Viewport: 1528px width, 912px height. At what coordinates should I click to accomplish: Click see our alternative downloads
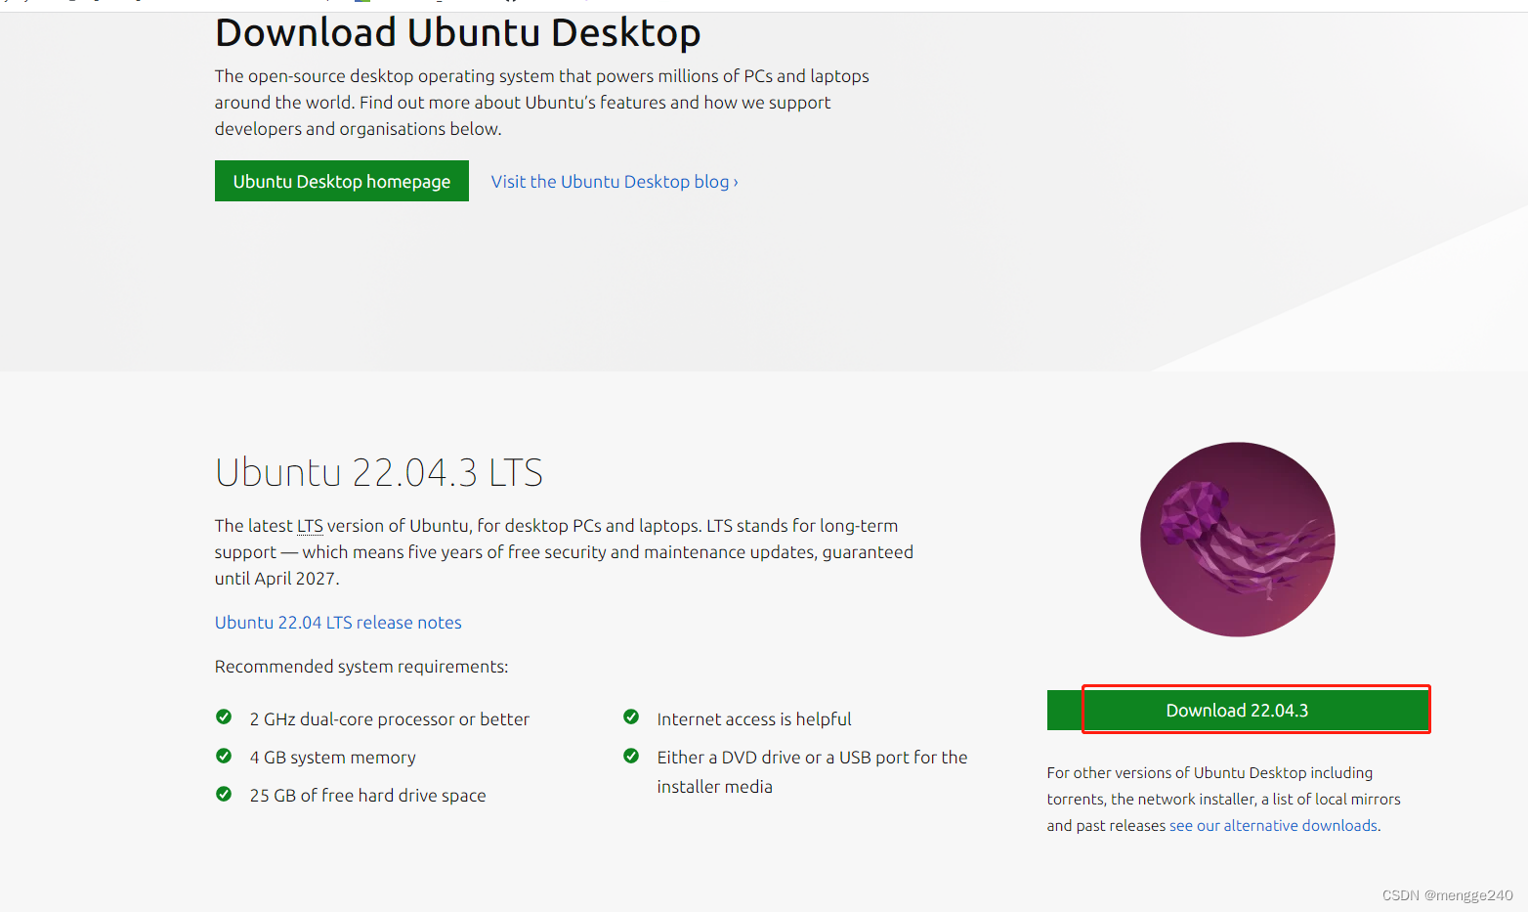point(1273,825)
